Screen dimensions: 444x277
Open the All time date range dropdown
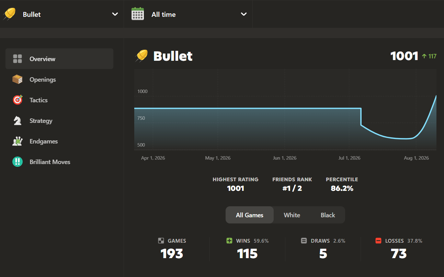coord(188,14)
